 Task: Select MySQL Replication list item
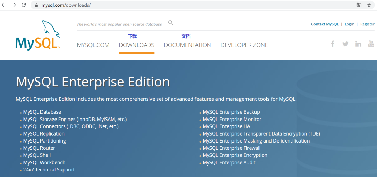[44, 133]
